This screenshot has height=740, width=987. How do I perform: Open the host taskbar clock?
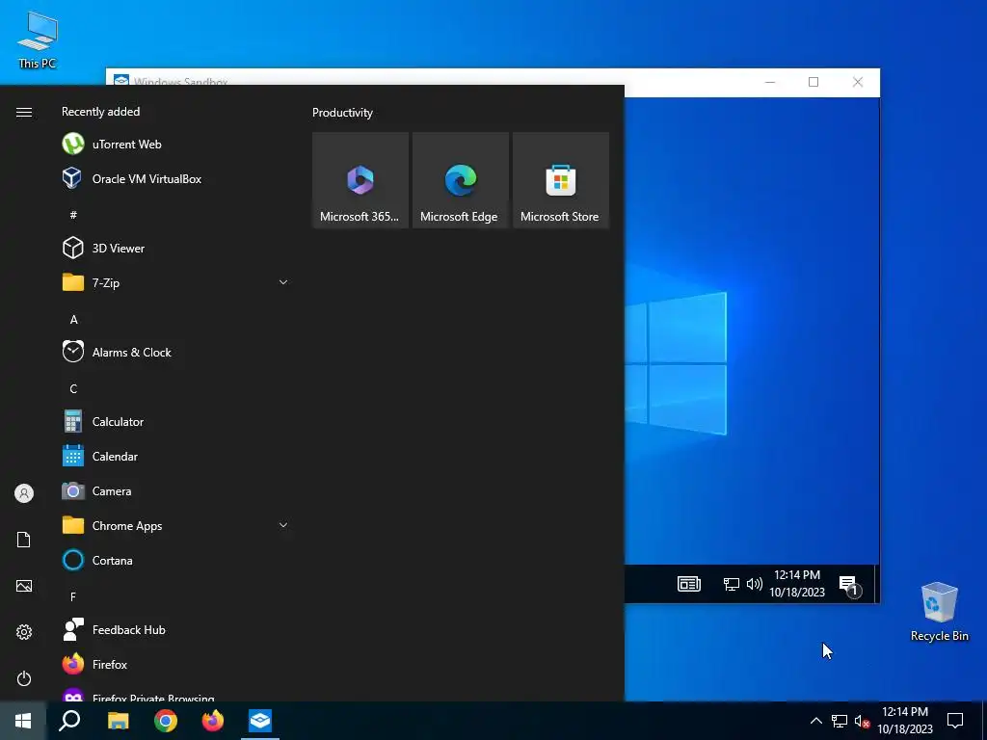[904, 721]
